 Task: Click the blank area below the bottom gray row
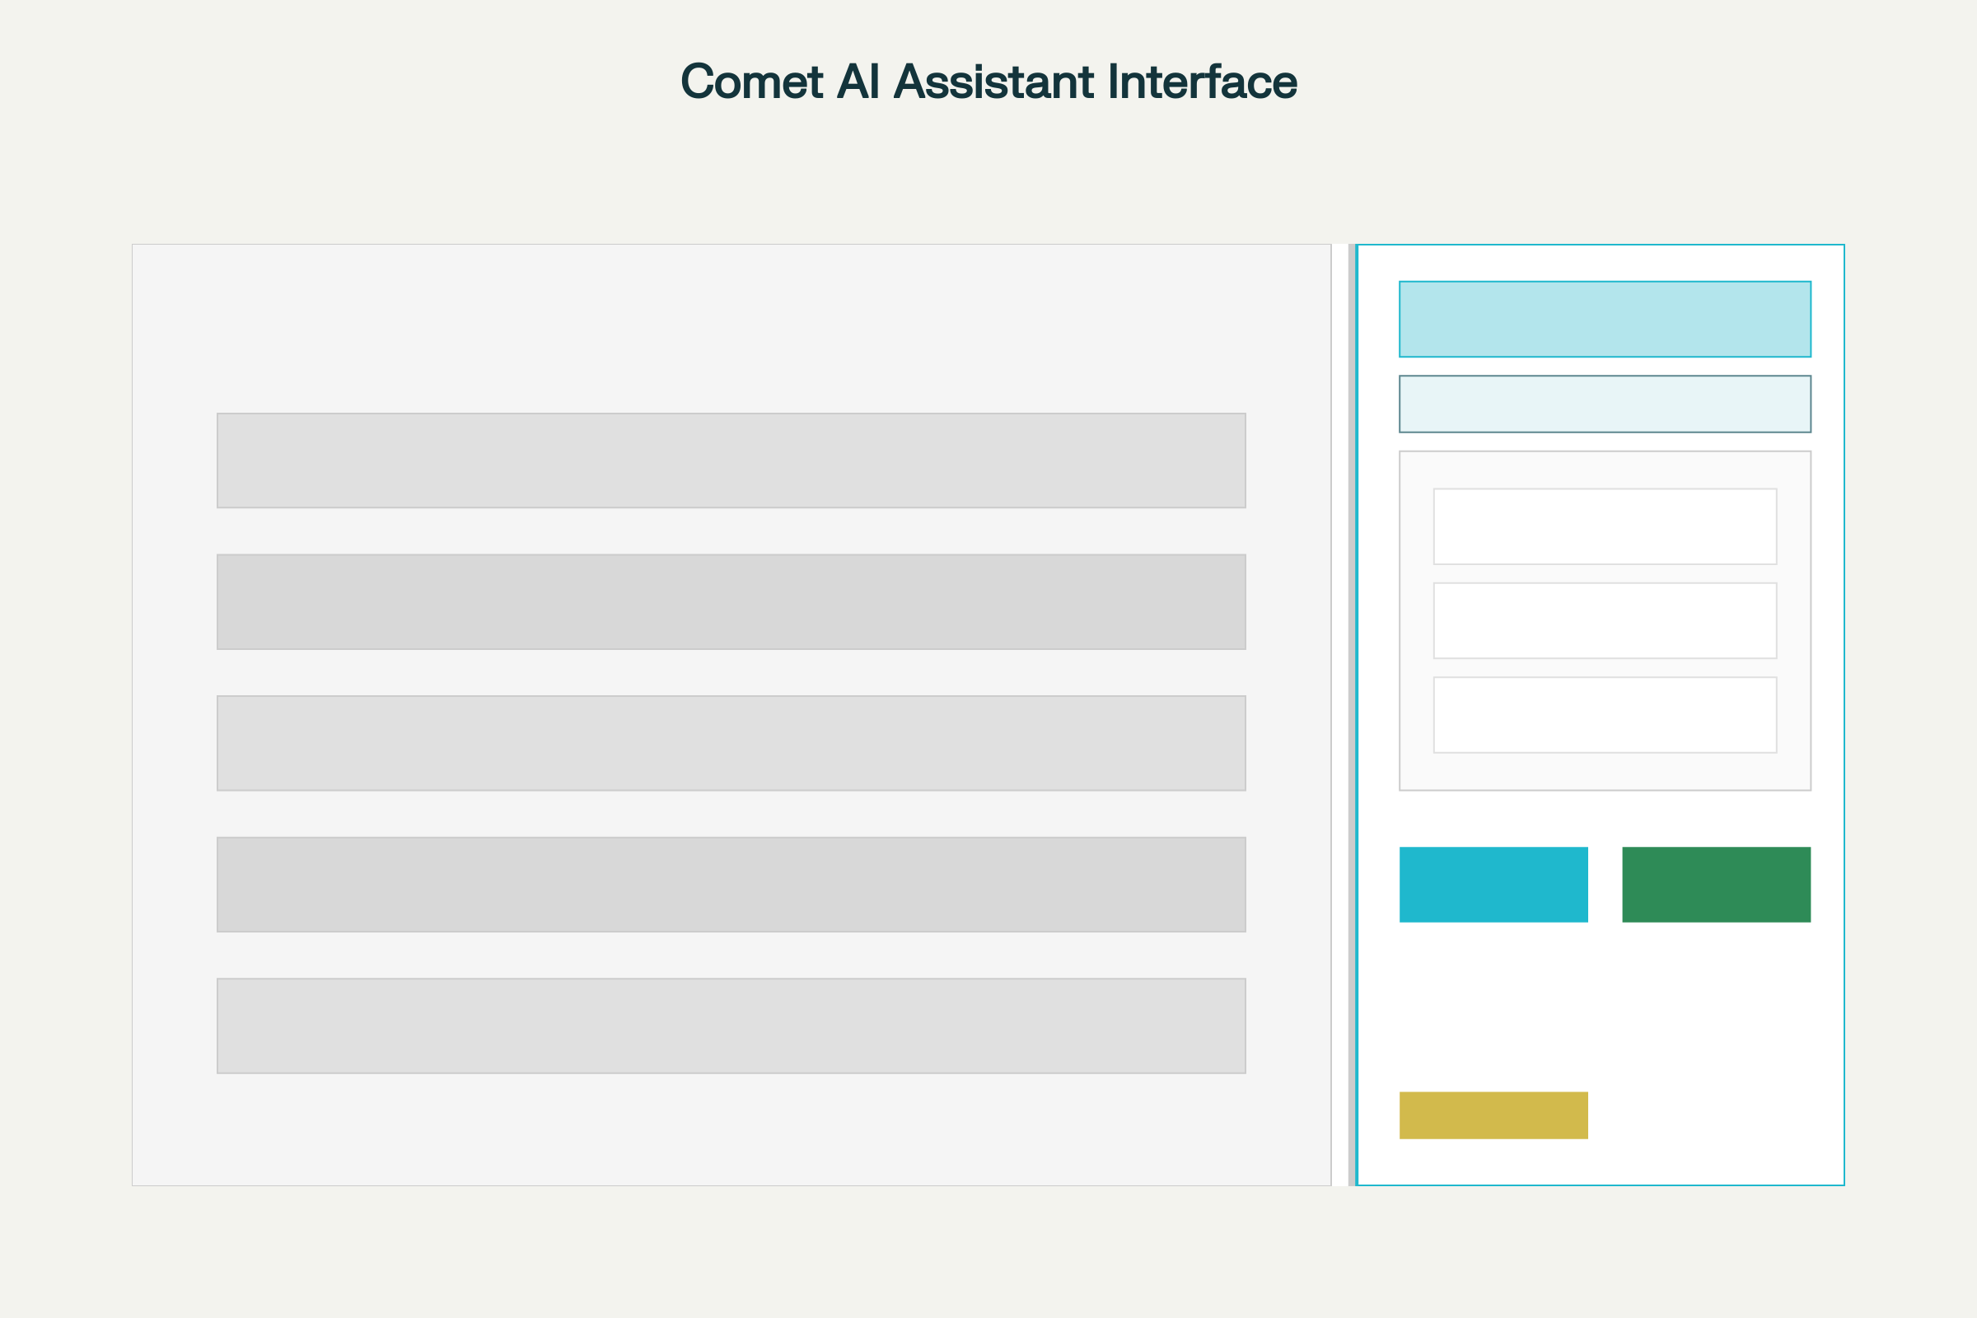[x=731, y=1129]
